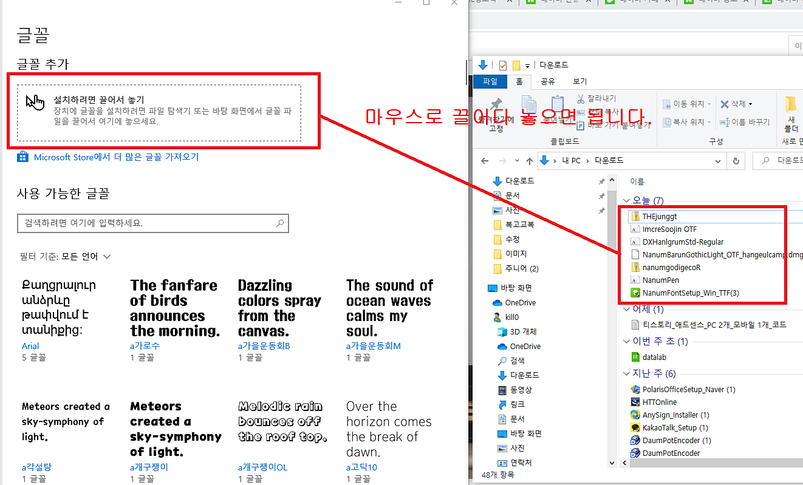
Task: Click the 새 폴더 new folder button
Action: (x=791, y=115)
